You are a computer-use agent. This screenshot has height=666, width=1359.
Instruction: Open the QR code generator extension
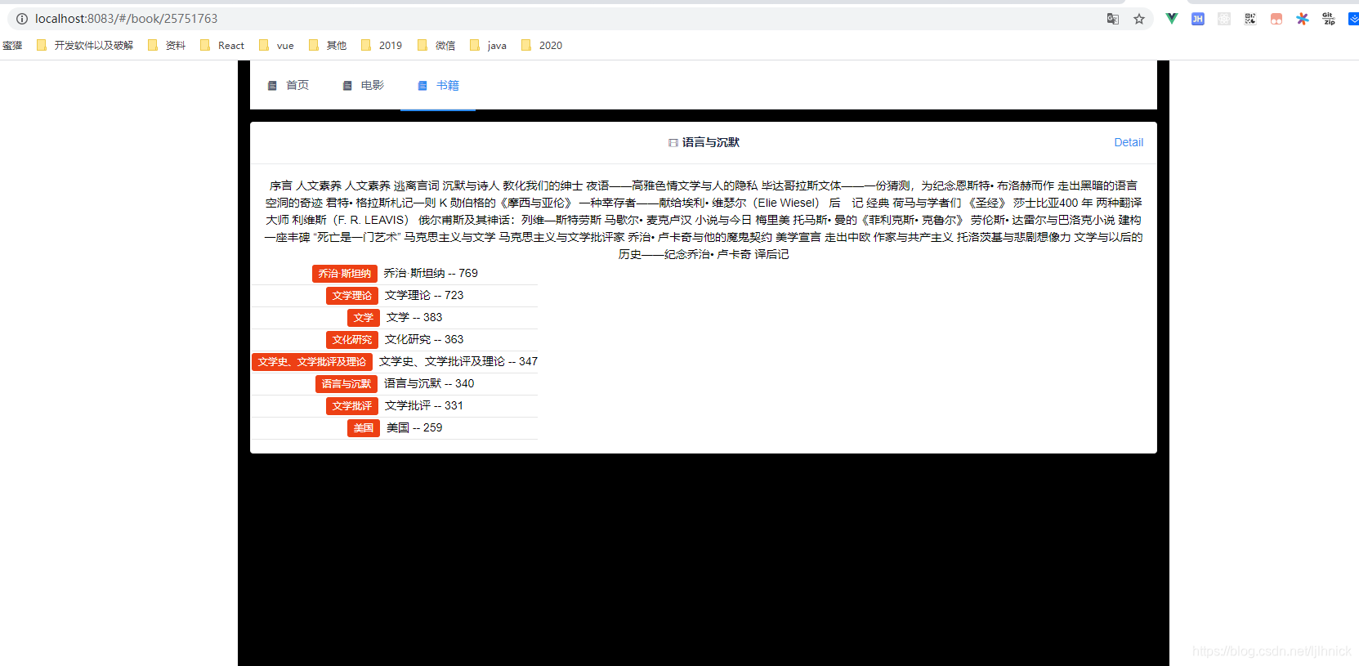pyautogui.click(x=1250, y=19)
